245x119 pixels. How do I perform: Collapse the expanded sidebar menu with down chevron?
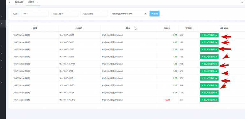pos(1,23)
